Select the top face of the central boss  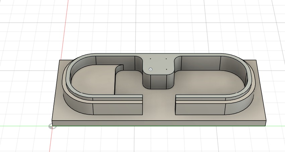click(159, 64)
